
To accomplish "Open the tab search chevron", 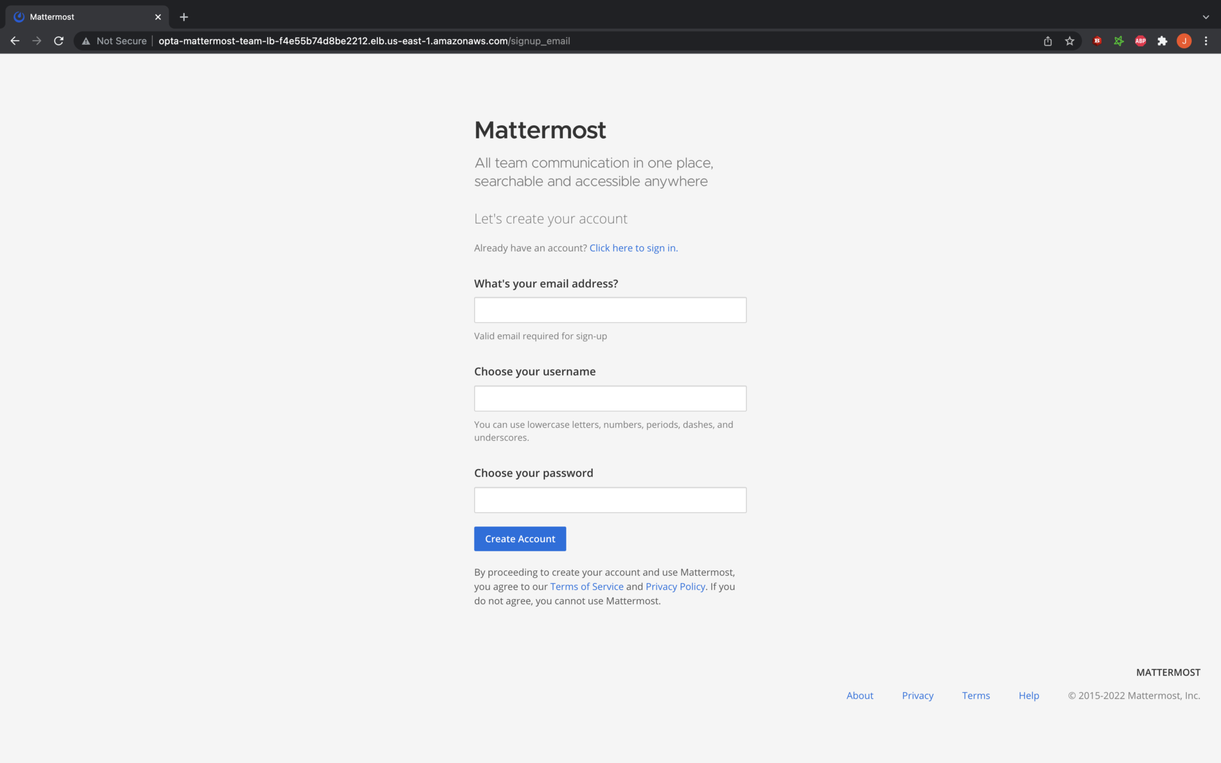I will [1206, 17].
